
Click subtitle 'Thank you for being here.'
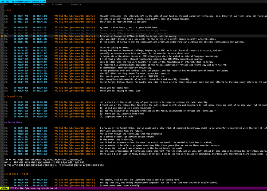pos(115,88)
